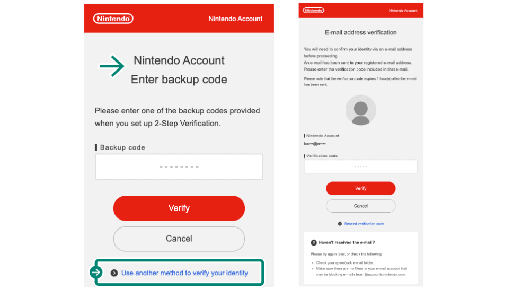Click the E-mail address verification page title
The width and height of the screenshot is (530, 298).
[360, 32]
